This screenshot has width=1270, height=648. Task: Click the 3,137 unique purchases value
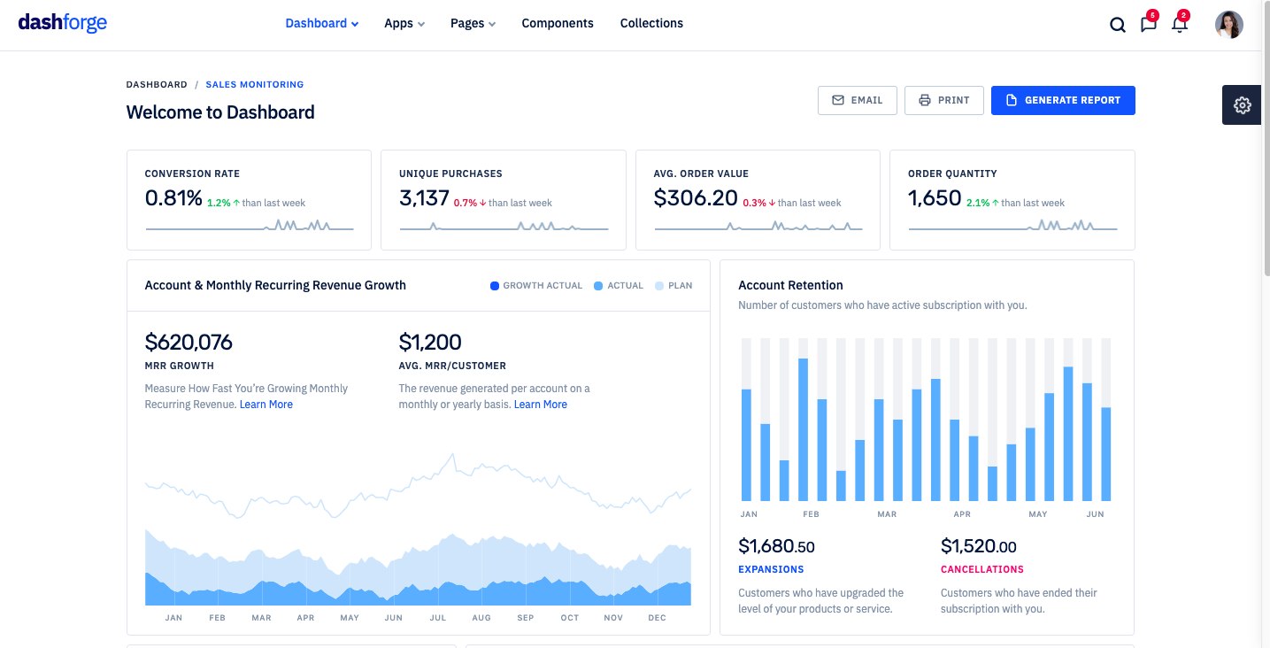tap(424, 198)
